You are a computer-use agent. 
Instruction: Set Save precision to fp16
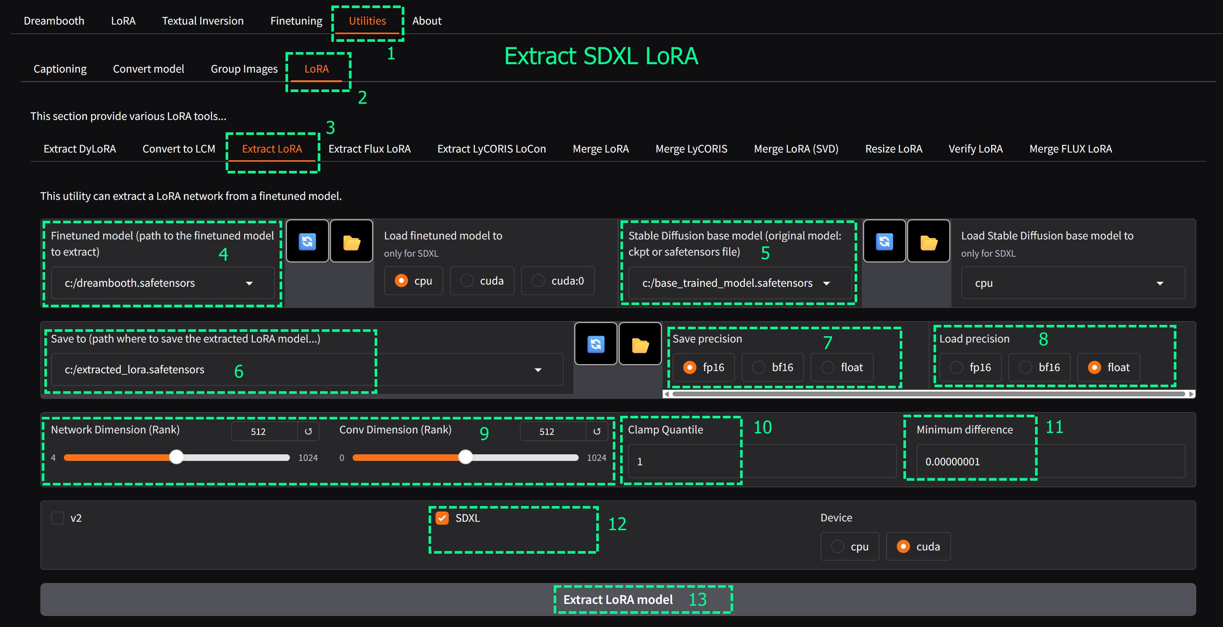704,367
